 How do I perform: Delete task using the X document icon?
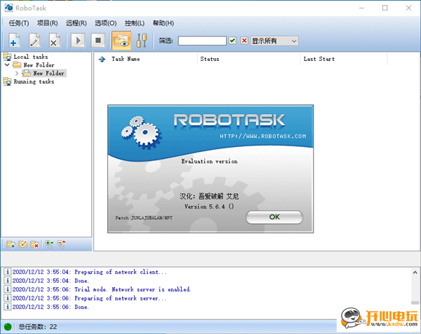click(x=55, y=41)
